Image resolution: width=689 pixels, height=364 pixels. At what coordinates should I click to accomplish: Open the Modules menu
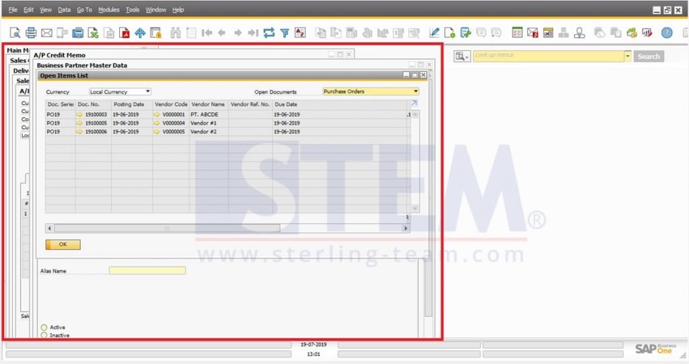(x=108, y=10)
